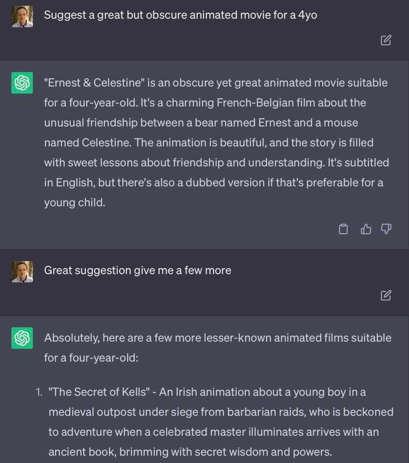409x463 pixels.
Task: Give thumbs up to the Ernest & Celestine reply
Action: (365, 230)
